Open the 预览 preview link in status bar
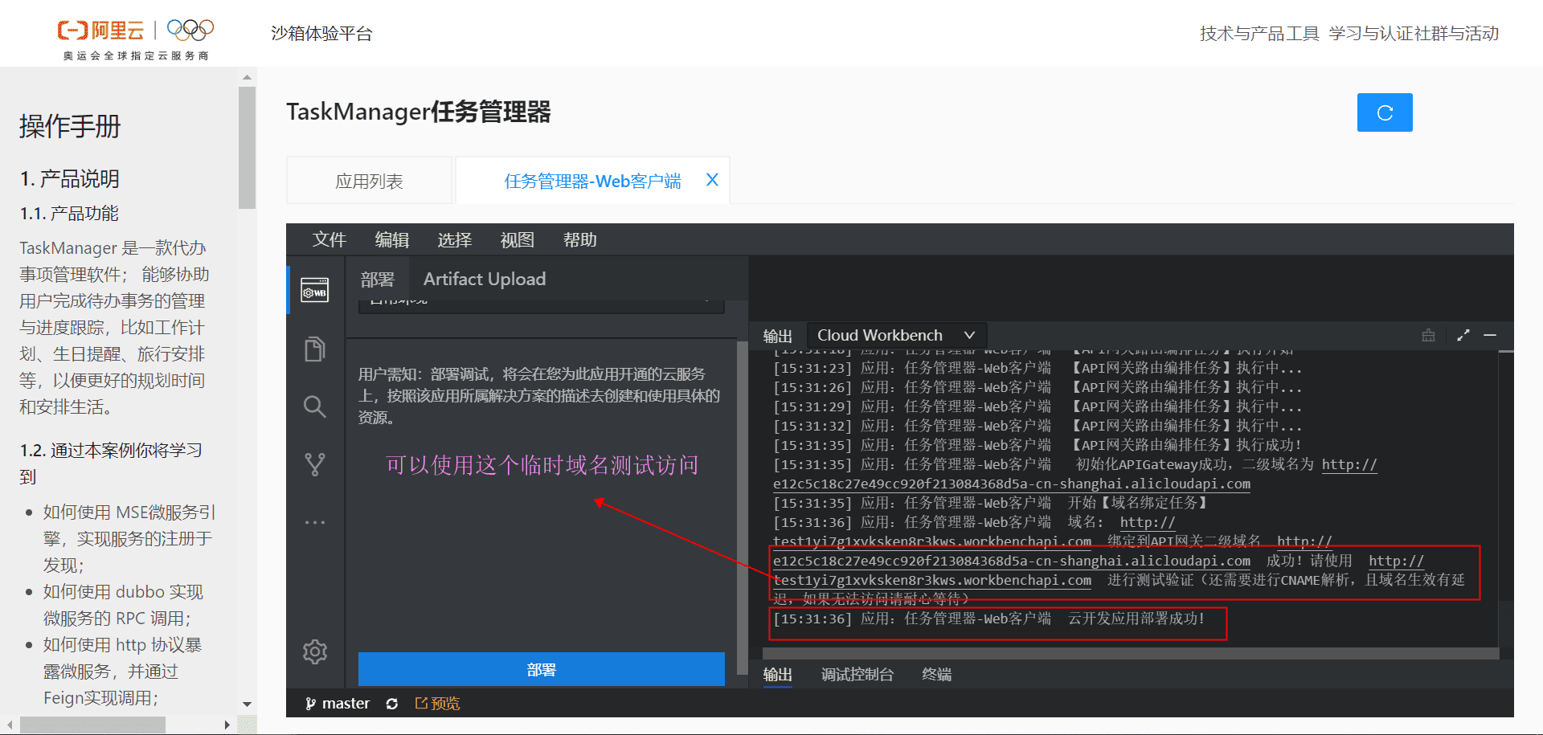The image size is (1543, 735). (438, 703)
